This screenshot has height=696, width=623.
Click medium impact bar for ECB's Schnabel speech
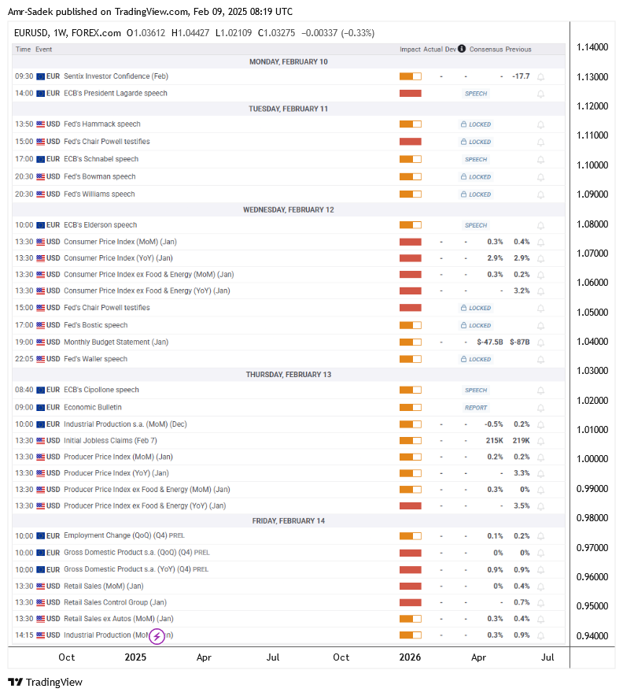click(410, 159)
